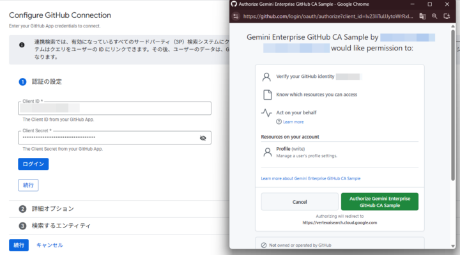Screen dimensions: 460x255
Task: Click the outlined 続行 button under ログイン
Action: 28,185
